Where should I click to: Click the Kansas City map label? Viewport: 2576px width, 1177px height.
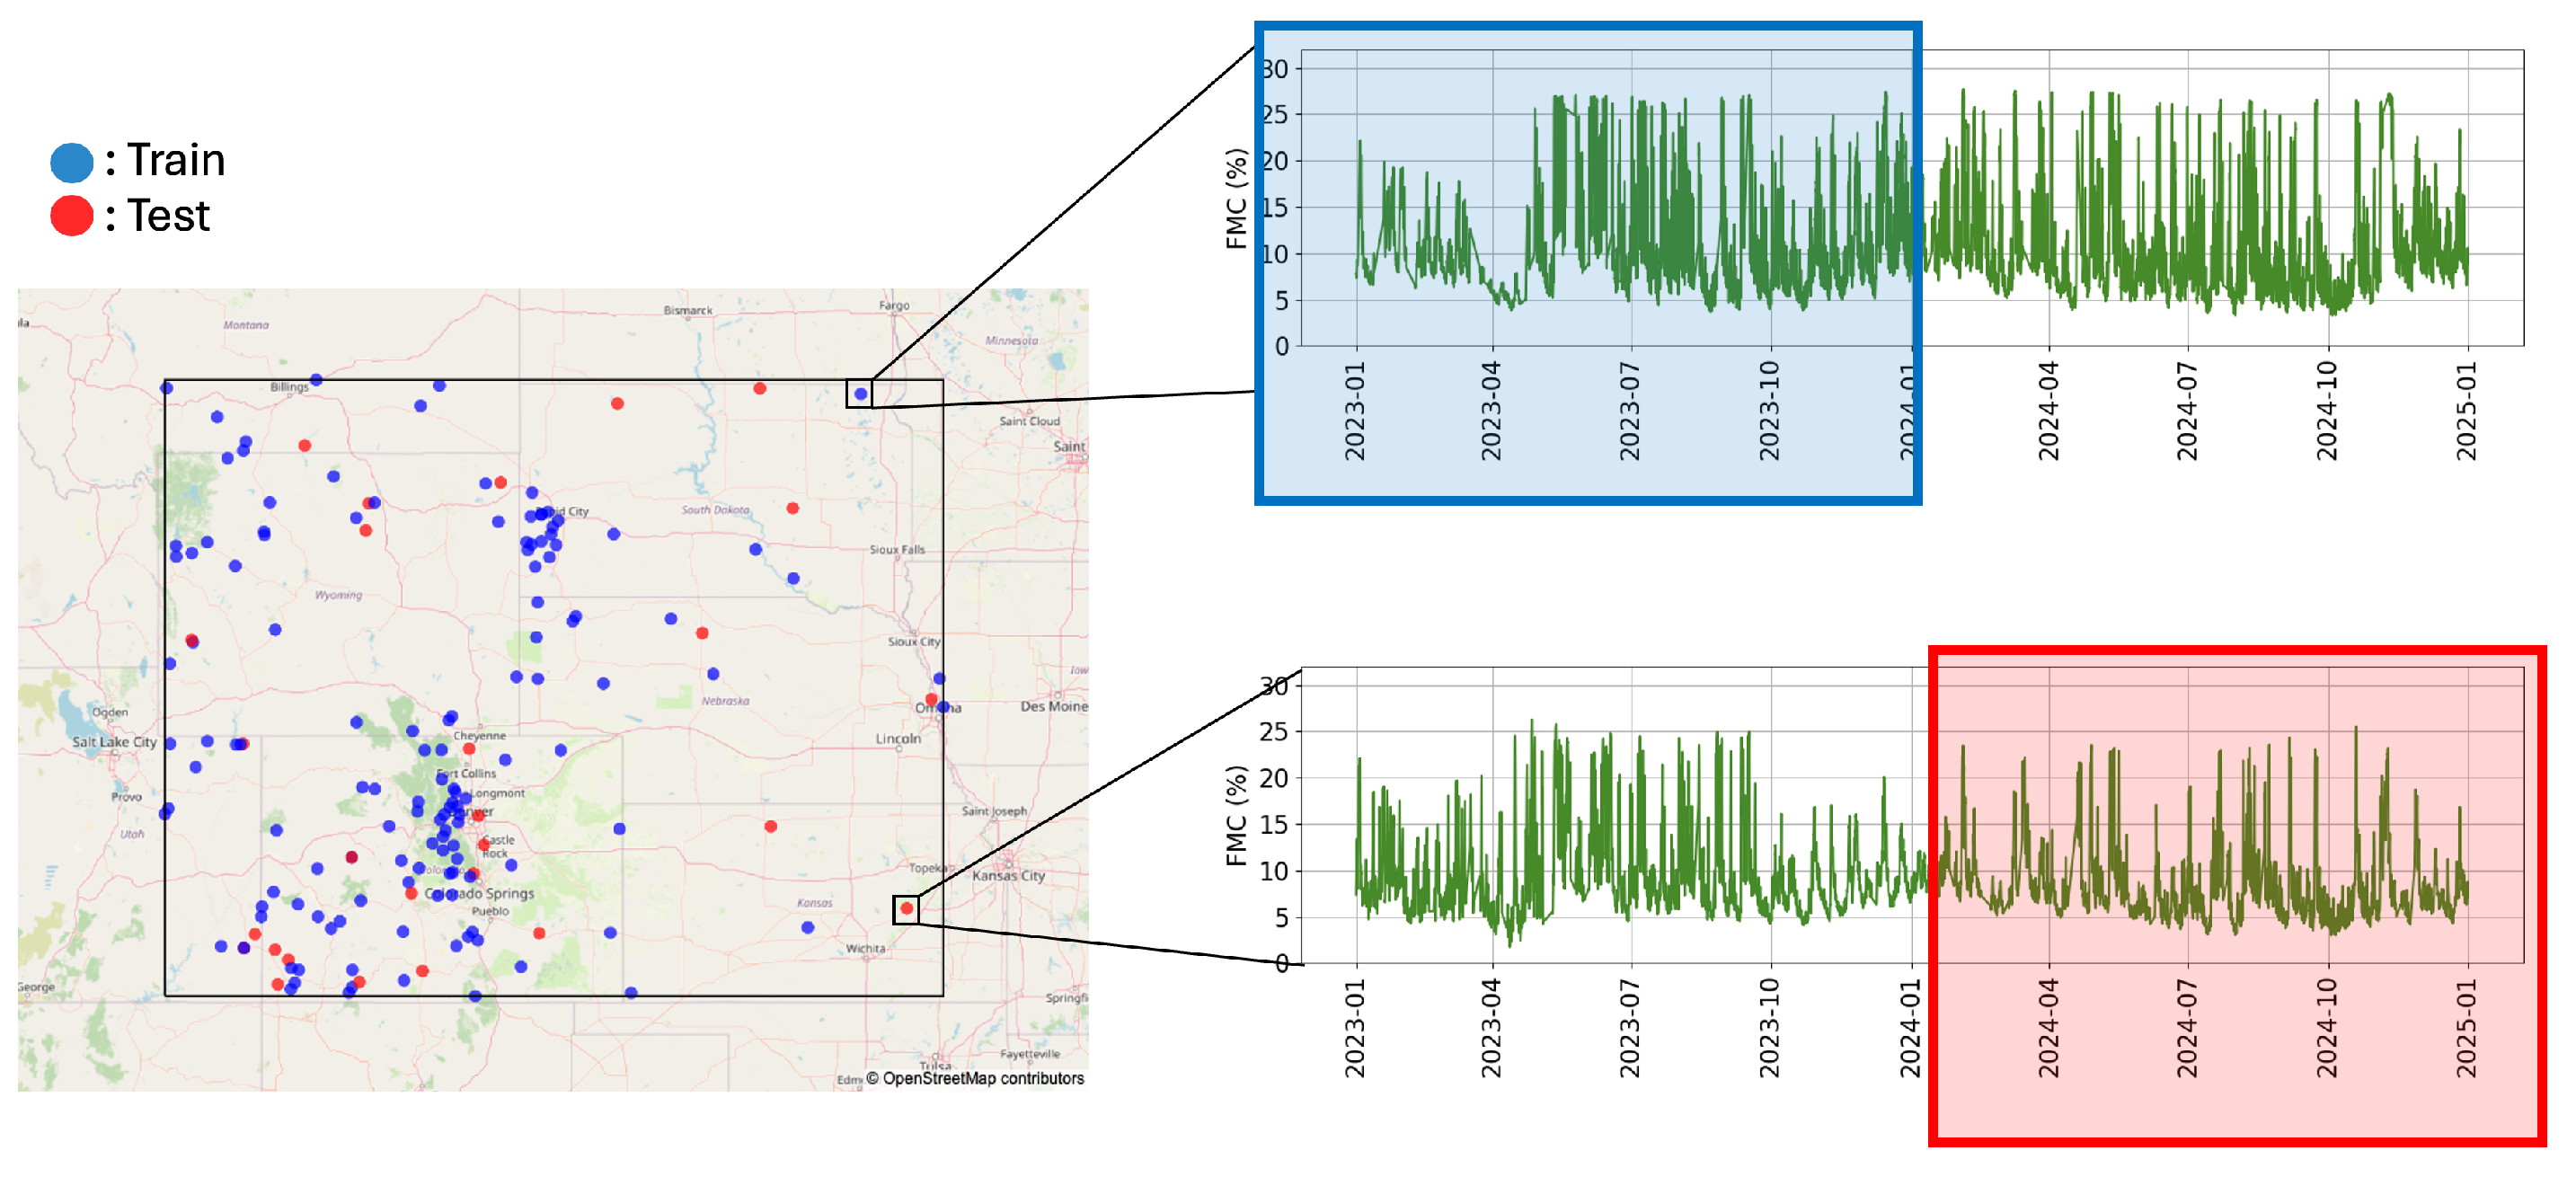(1008, 875)
